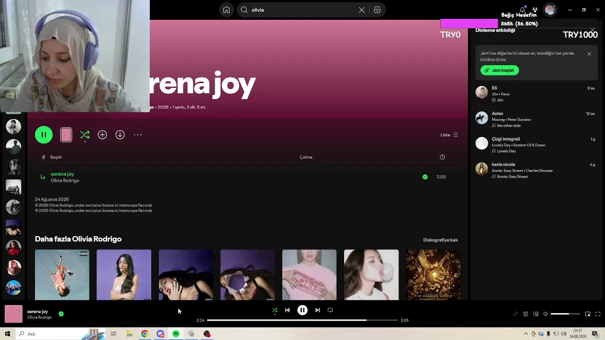Click the 3:05 duration in the track row
The height and width of the screenshot is (340, 605).
coord(441,177)
